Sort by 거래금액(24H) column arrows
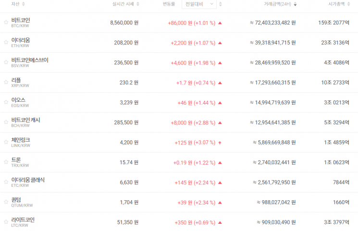The height and width of the screenshot is (231, 358). [295, 4]
